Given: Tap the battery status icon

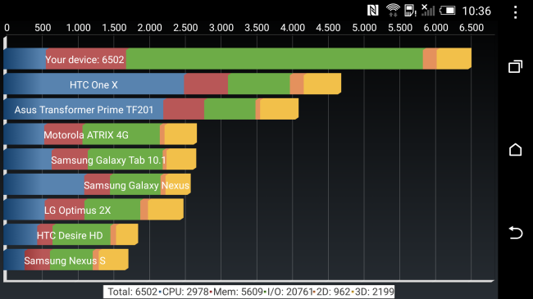Looking at the screenshot, I should [x=448, y=11].
